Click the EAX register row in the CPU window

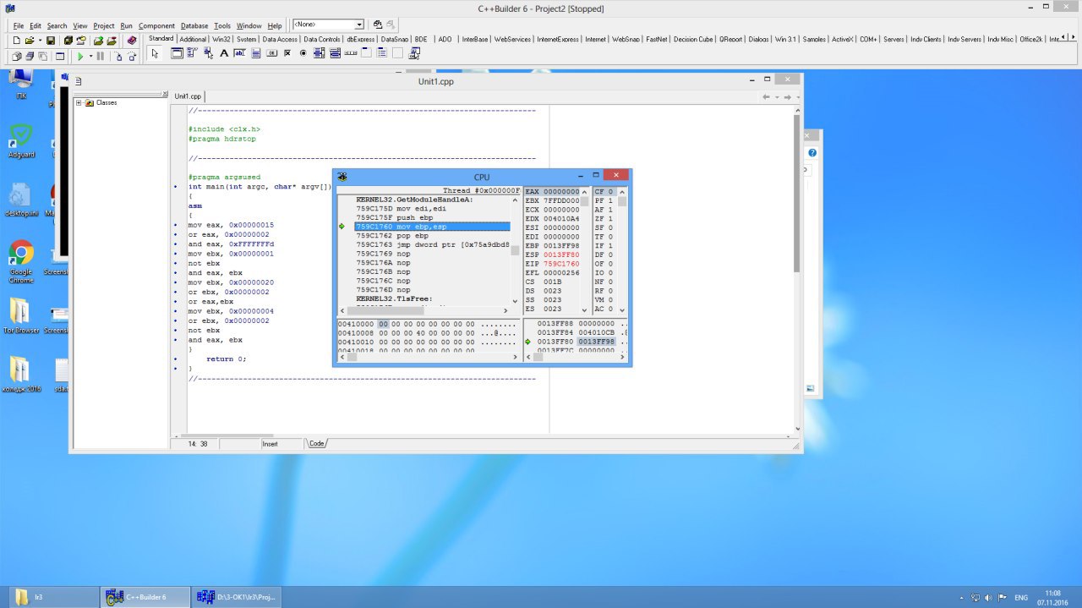[x=552, y=192]
